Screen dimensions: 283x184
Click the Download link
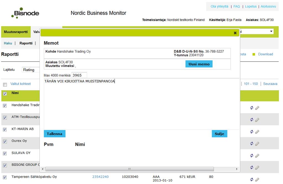(266, 54)
